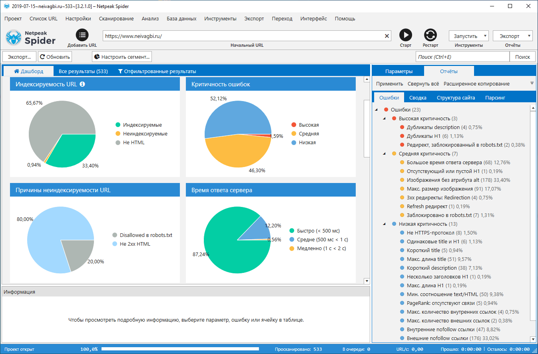Image resolution: width=538 pixels, height=354 pixels.
Task: Open the Список URL menu
Action: click(x=44, y=19)
